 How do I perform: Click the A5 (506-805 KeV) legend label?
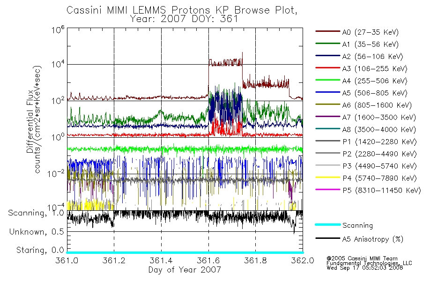pyautogui.click(x=374, y=93)
